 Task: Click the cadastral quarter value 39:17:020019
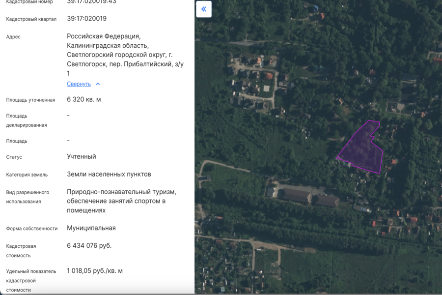[86, 19]
